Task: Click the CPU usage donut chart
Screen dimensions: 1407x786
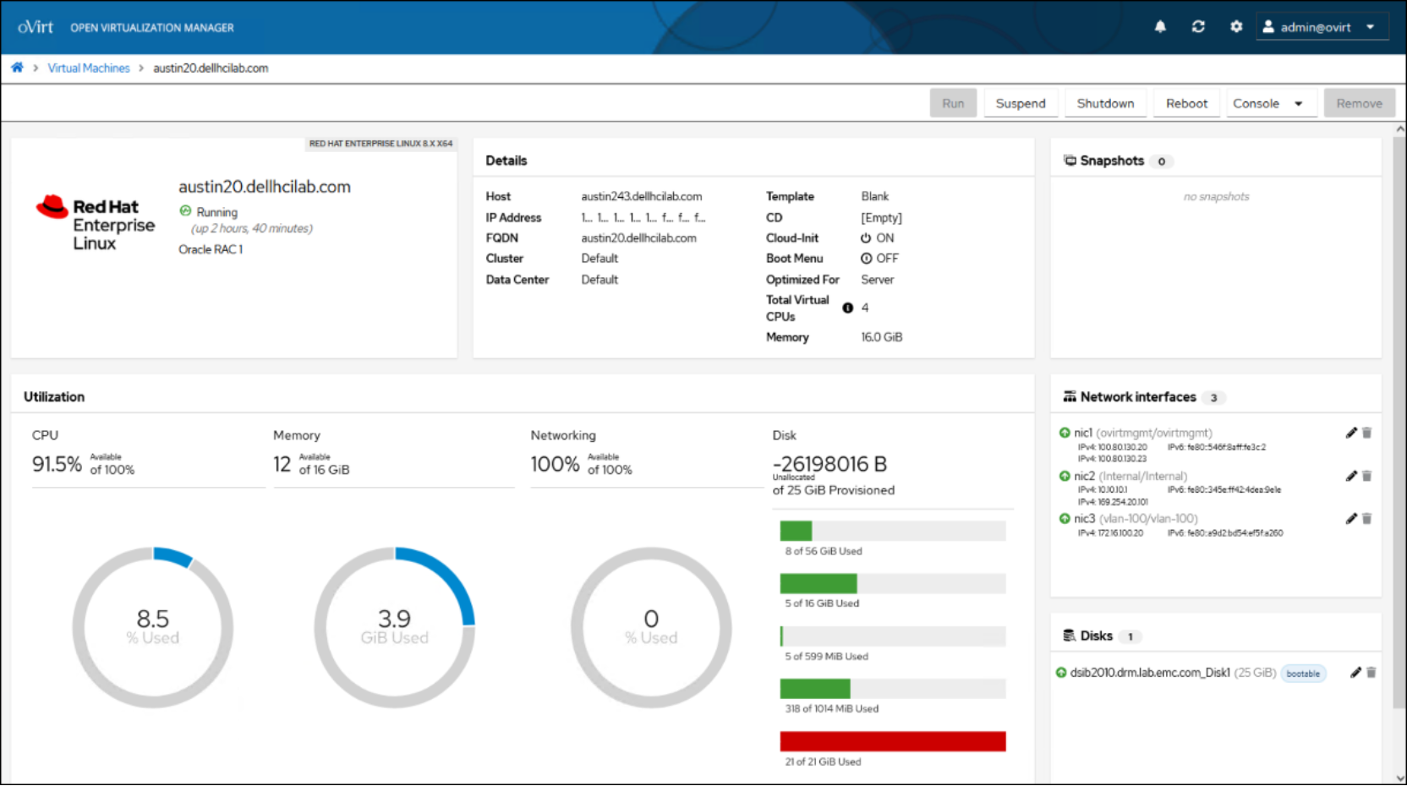Action: click(153, 627)
